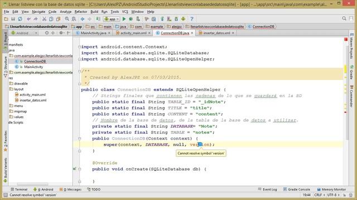
Task: Click Scroll from Source target icon
Action: 47,33
